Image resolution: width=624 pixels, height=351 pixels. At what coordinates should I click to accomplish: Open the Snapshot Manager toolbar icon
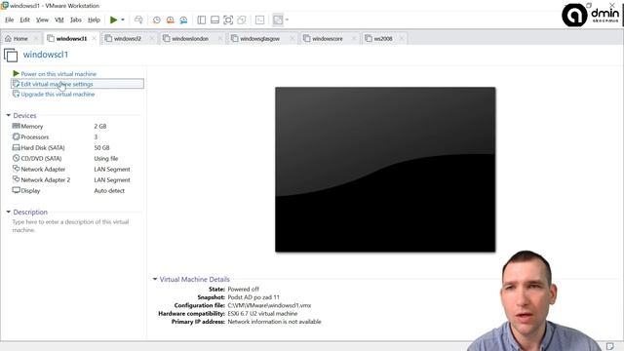(183, 19)
